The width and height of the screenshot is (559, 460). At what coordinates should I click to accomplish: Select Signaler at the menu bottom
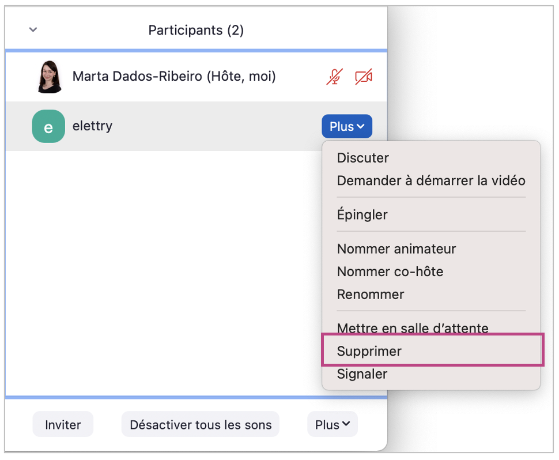(362, 374)
